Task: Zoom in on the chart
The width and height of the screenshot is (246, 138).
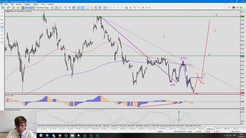Action: click(65, 8)
